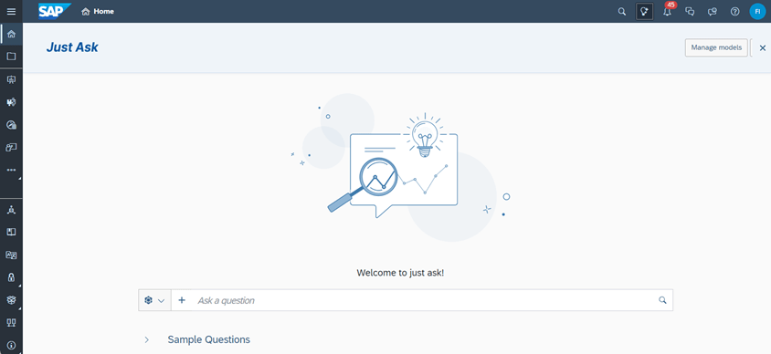The height and width of the screenshot is (354, 771).
Task: Click the Home breadcrumb in the header
Action: (98, 11)
